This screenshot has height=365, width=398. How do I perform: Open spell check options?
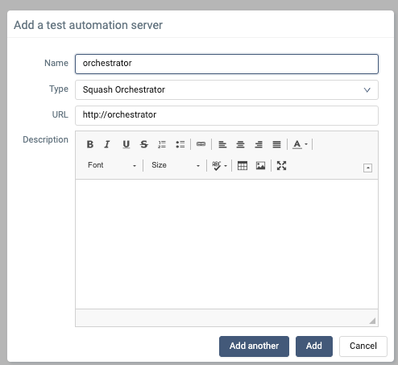pos(219,165)
